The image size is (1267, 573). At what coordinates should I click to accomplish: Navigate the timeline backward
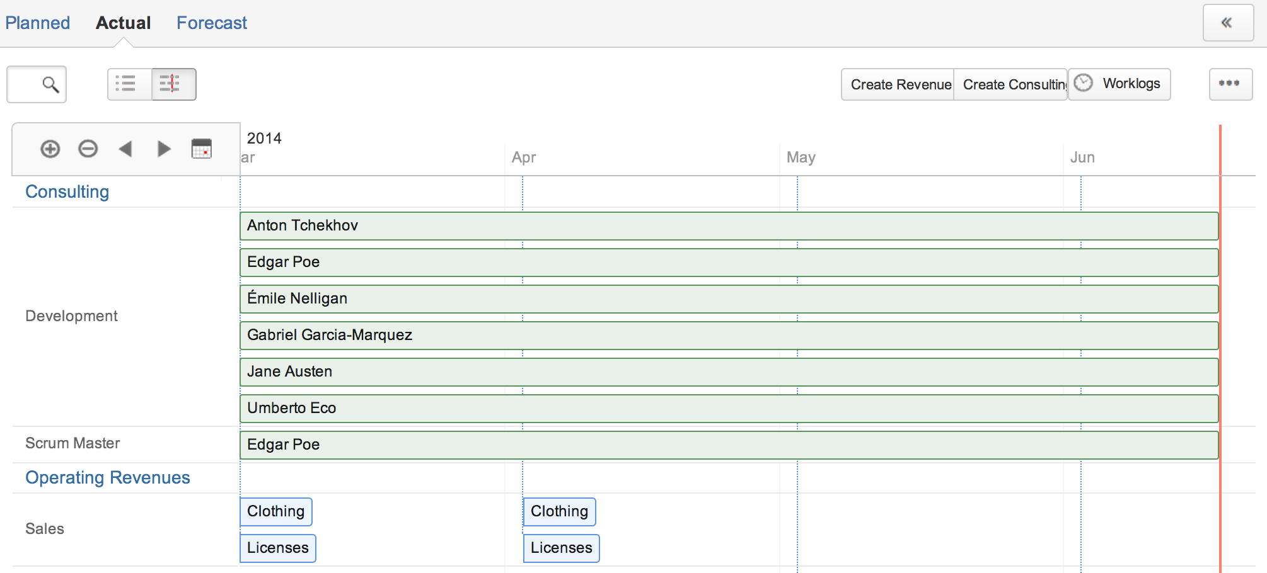(x=125, y=149)
